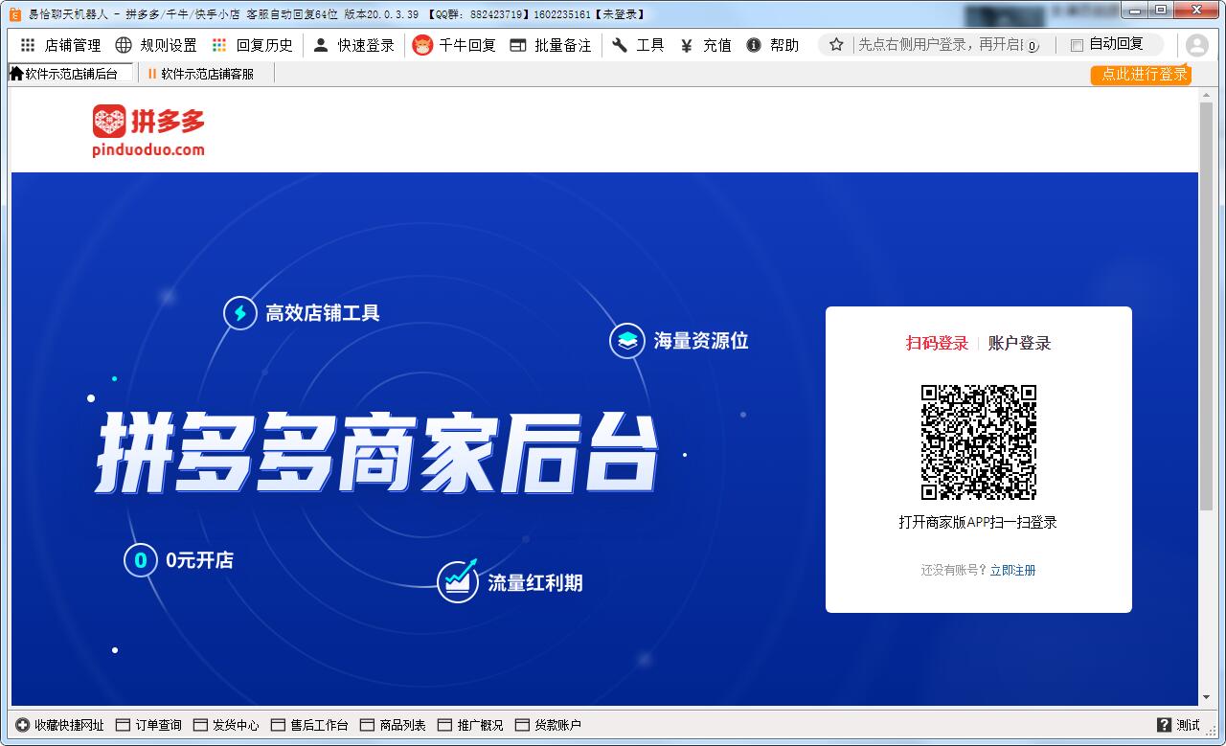The width and height of the screenshot is (1226, 746).
Task: Open 售后工作台 shortcut
Action: [310, 725]
